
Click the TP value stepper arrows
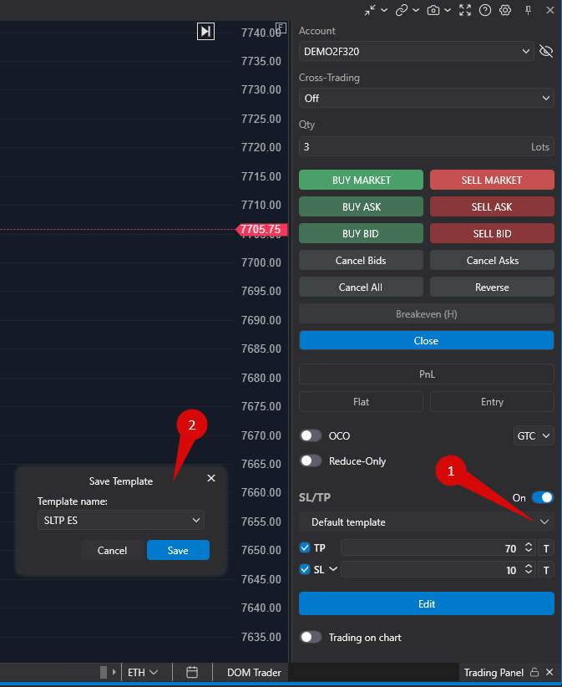529,547
